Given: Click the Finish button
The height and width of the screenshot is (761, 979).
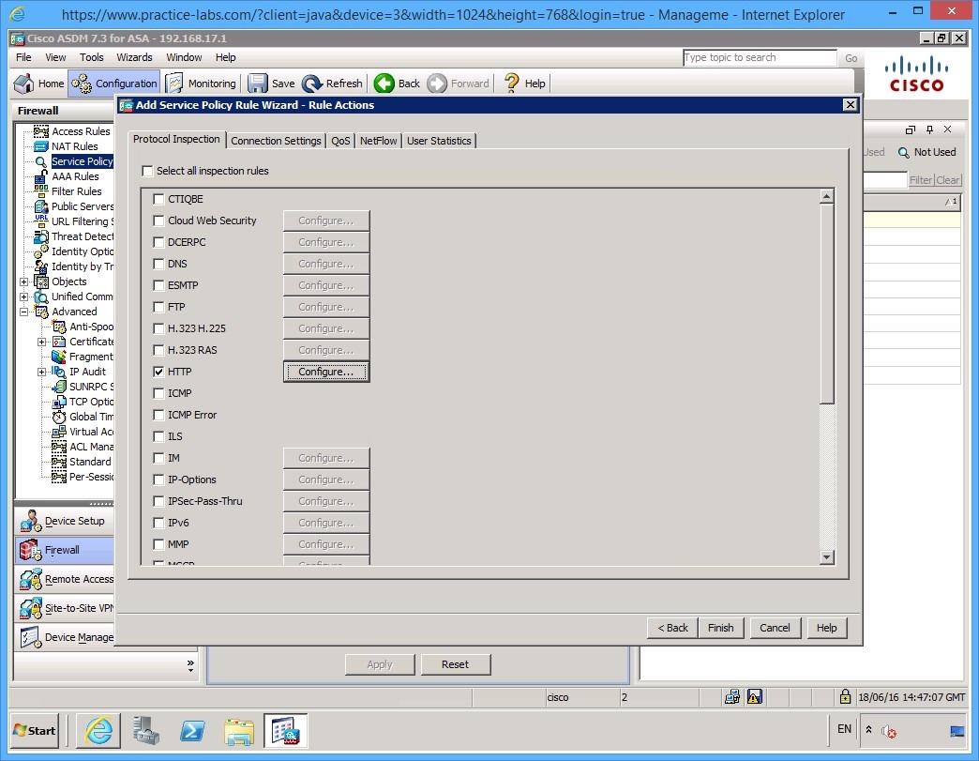Looking at the screenshot, I should [x=720, y=627].
